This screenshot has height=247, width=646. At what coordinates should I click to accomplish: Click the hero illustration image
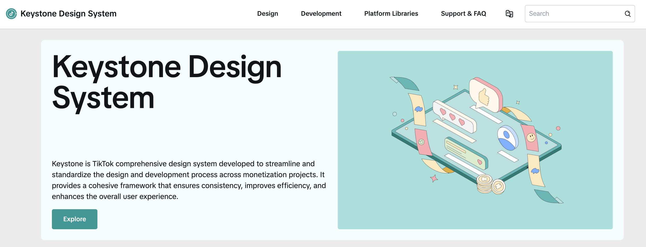pyautogui.click(x=475, y=140)
